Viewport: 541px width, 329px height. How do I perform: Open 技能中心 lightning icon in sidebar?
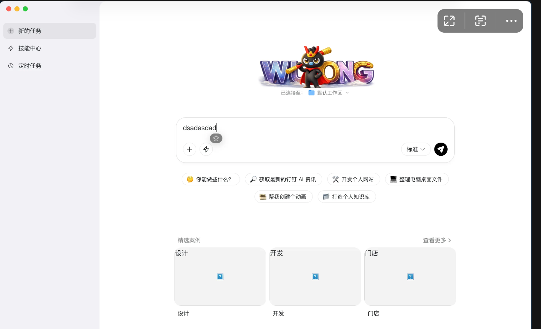tap(11, 48)
